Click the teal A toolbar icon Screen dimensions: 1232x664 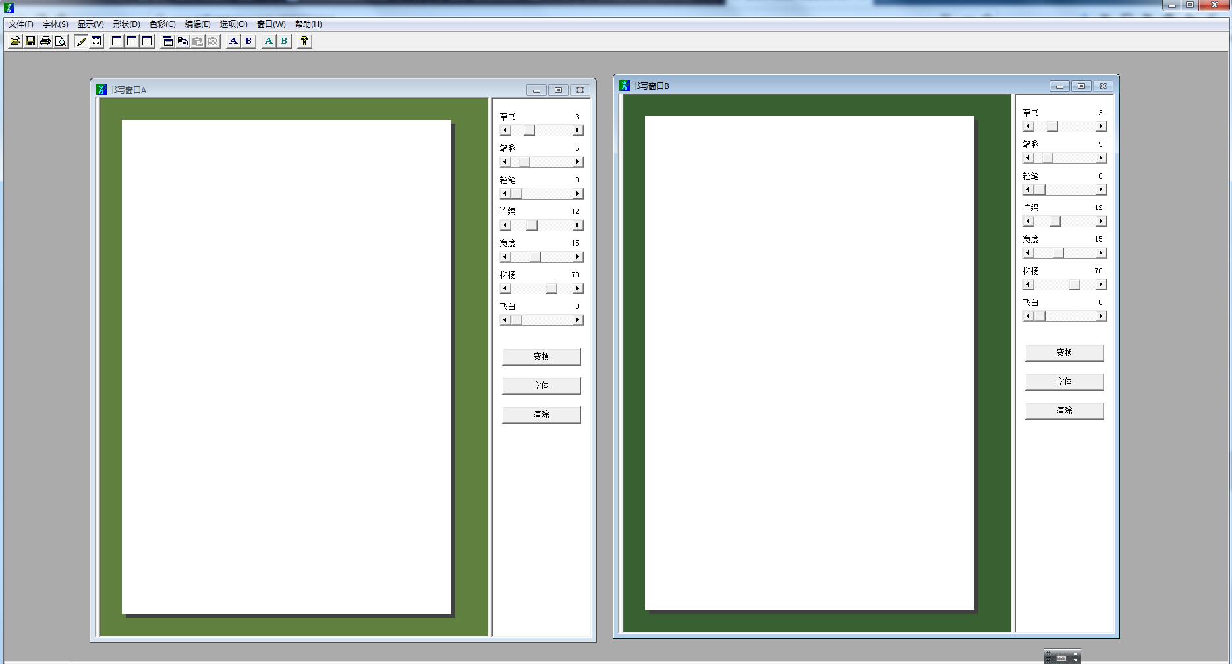coord(269,41)
